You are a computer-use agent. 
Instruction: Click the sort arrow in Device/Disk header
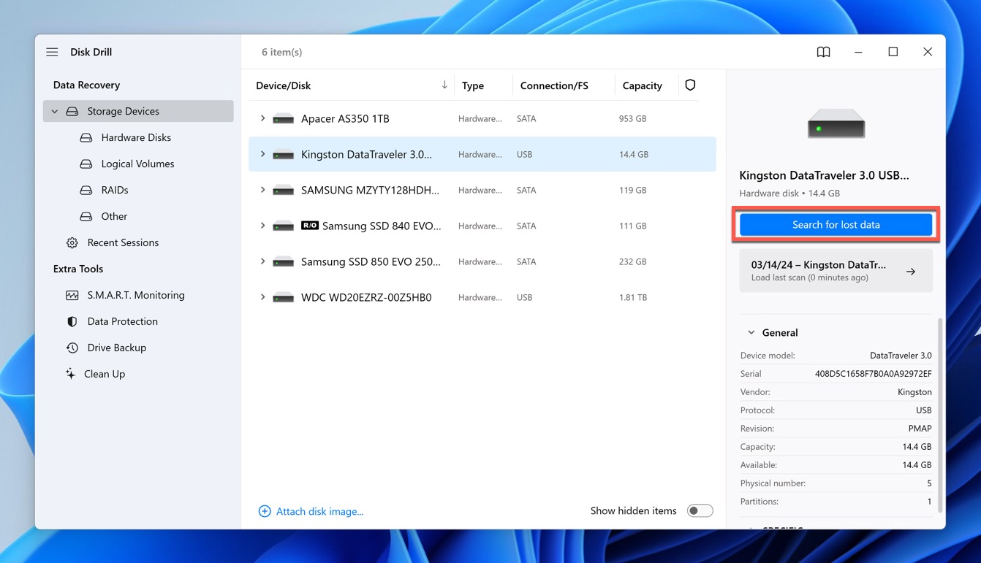[x=444, y=85]
